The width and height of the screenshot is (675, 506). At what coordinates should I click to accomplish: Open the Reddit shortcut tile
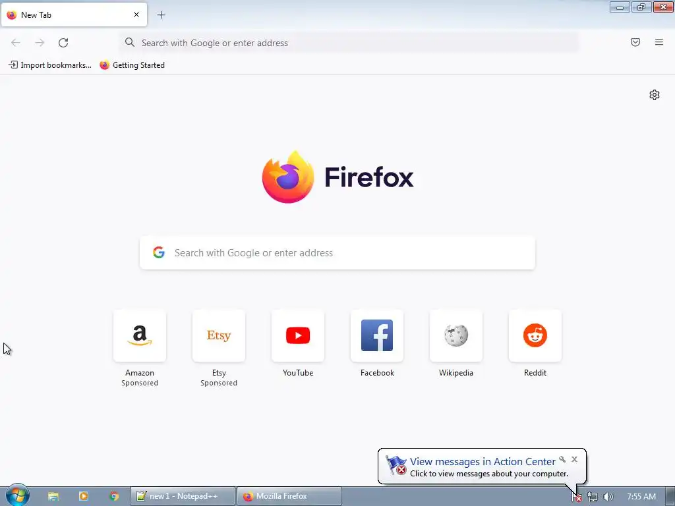535,335
